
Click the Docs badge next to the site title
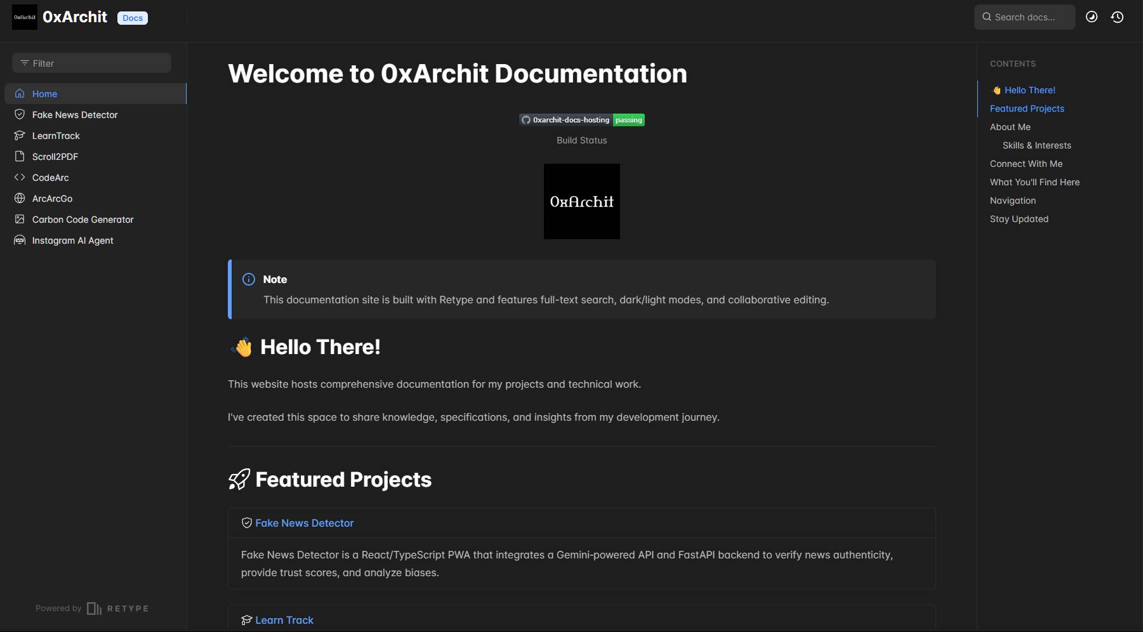[x=133, y=18]
